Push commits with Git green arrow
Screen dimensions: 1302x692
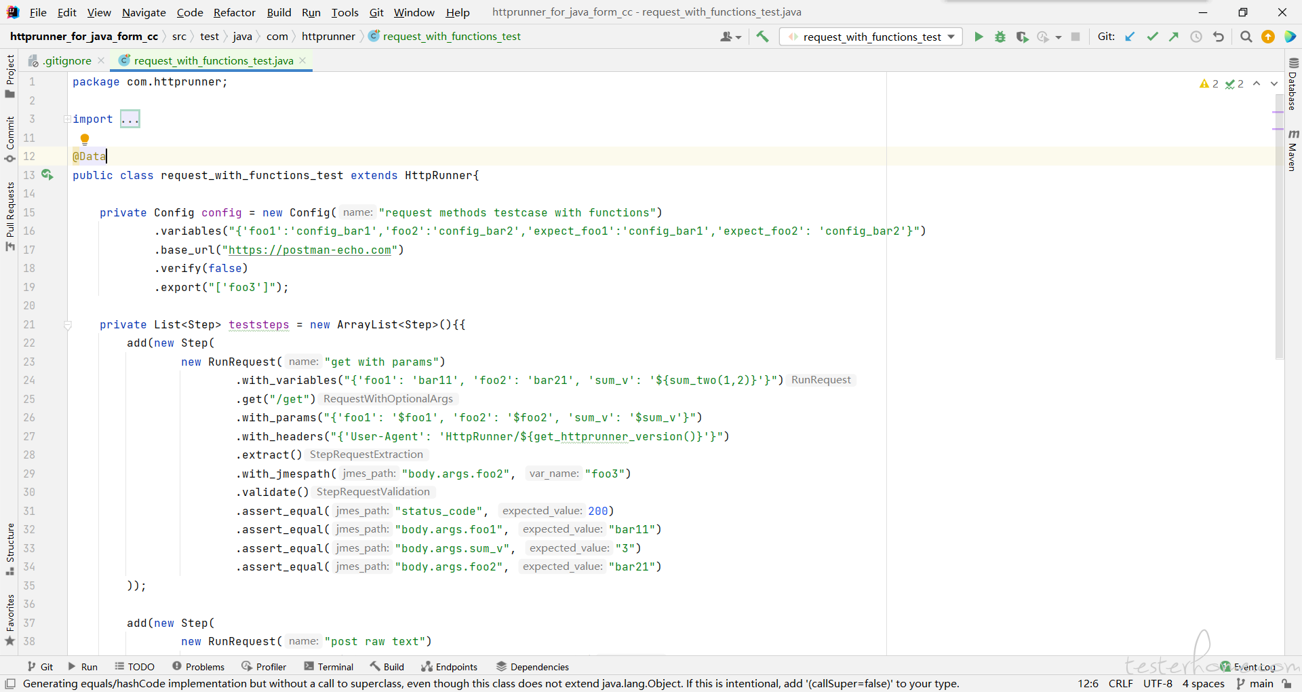pyautogui.click(x=1174, y=37)
